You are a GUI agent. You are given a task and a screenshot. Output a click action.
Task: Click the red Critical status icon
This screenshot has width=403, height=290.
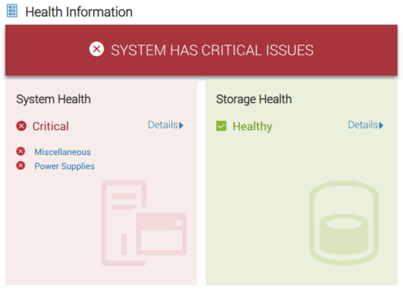click(x=21, y=126)
